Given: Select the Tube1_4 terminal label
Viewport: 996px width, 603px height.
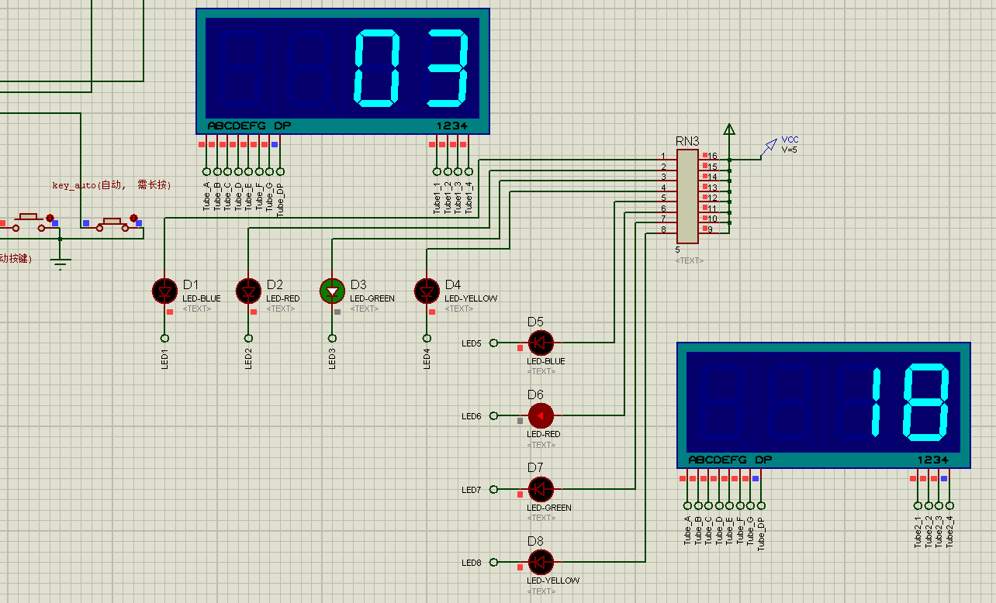Looking at the screenshot, I should click(x=469, y=197).
